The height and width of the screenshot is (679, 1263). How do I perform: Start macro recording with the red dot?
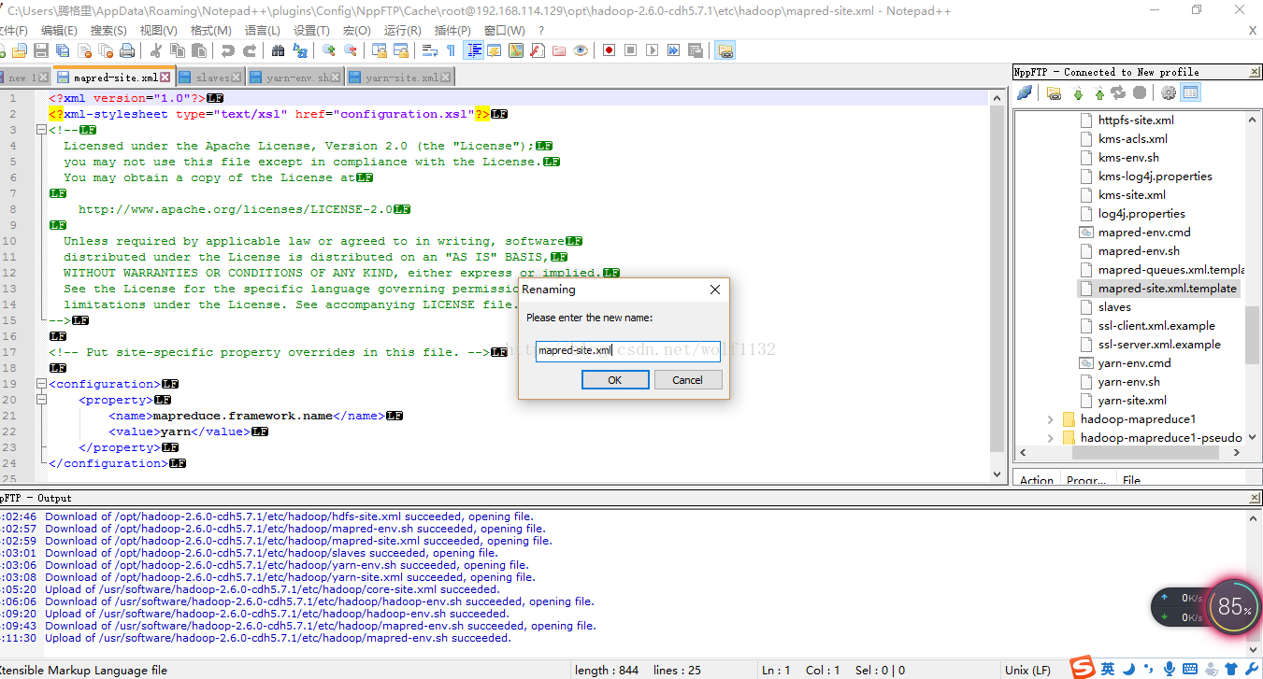tap(609, 50)
